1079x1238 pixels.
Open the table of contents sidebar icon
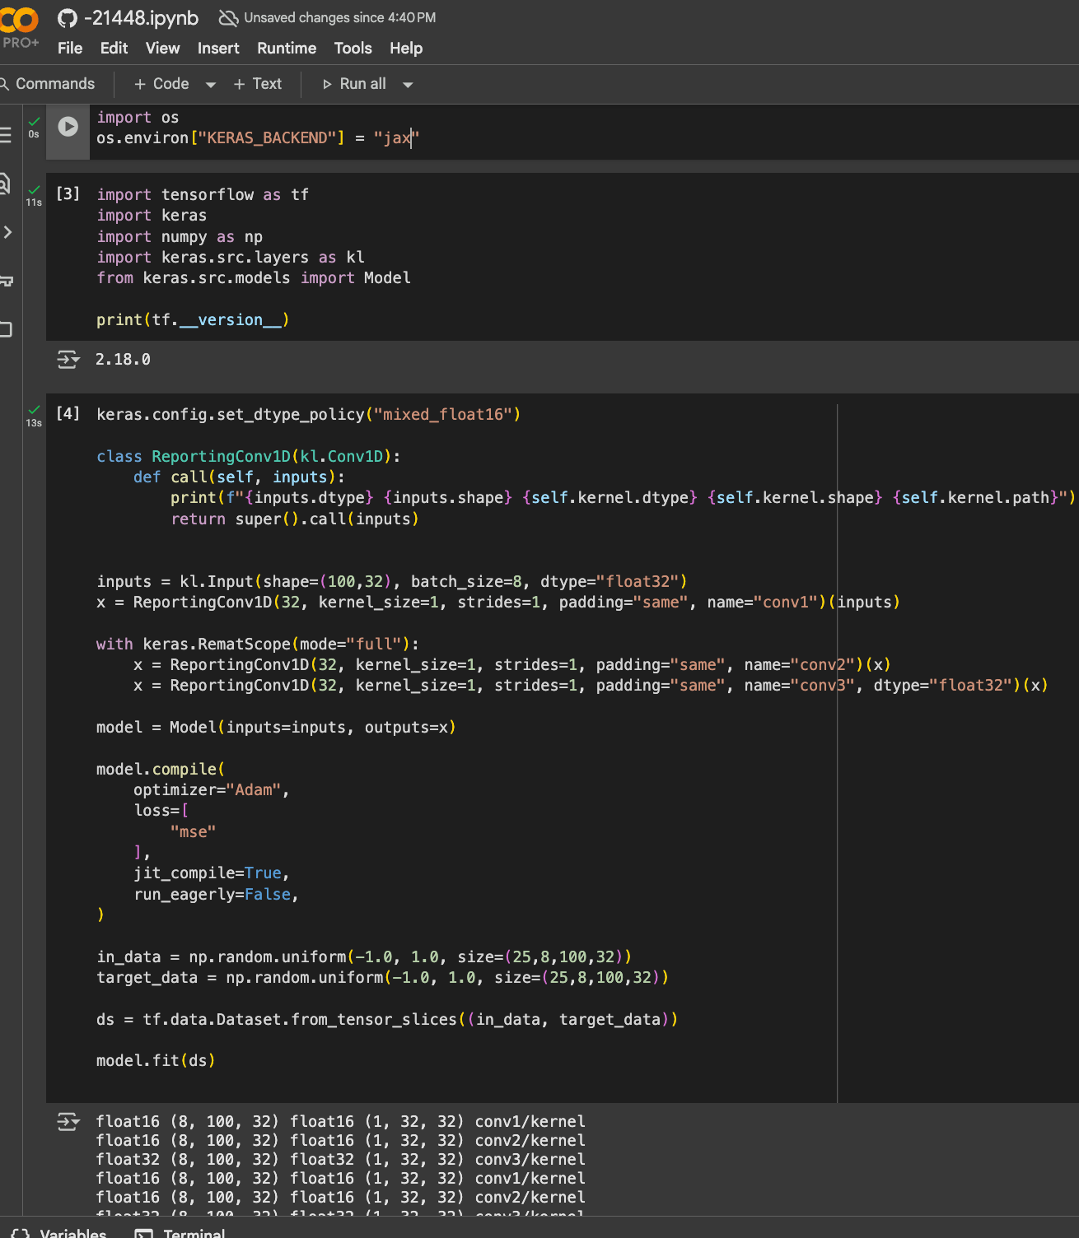pos(6,134)
